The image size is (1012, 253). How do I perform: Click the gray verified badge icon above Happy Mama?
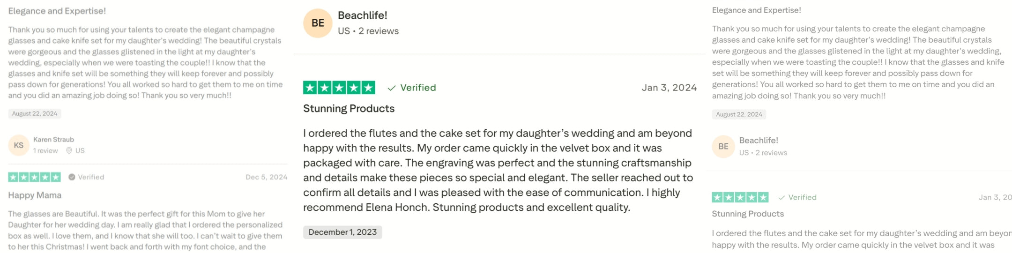72,177
